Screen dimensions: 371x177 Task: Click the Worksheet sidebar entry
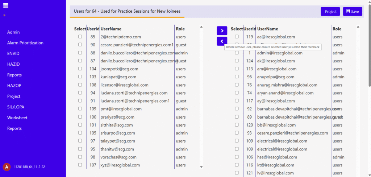17,118
